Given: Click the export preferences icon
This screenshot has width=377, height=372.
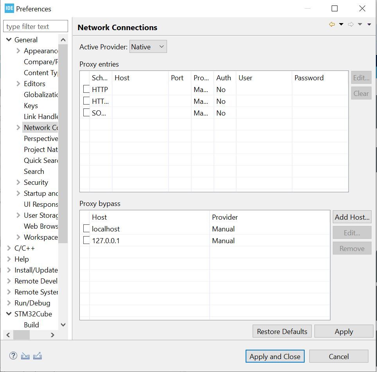Looking at the screenshot, I should [38, 356].
